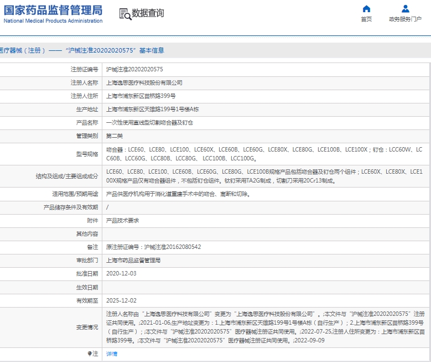Click the 产品储存条件及有效期 row label
Screen dimensions: 431x364
[71, 207]
